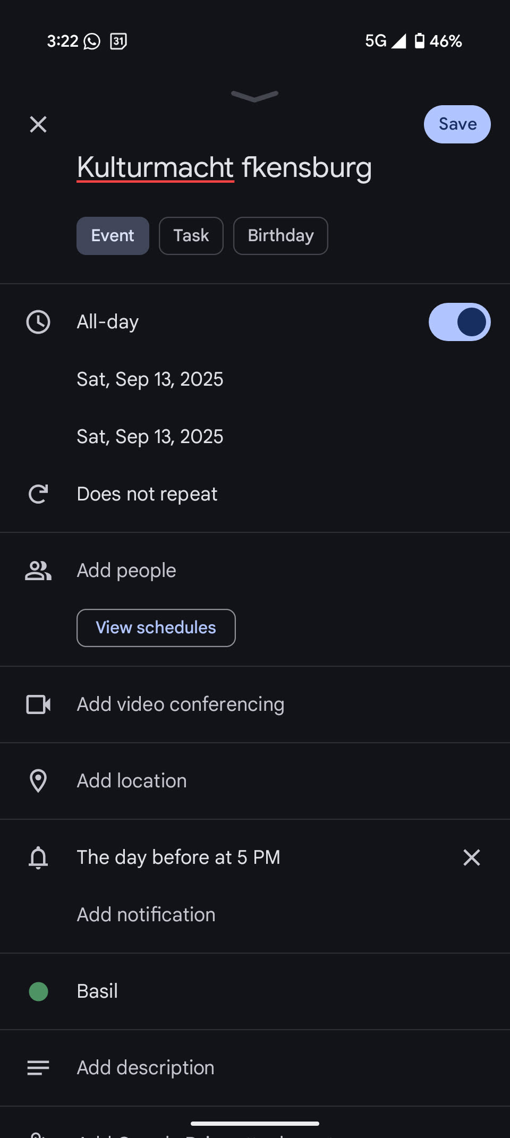510x1138 pixels.
Task: Tap the notification bell icon
Action: (x=38, y=857)
